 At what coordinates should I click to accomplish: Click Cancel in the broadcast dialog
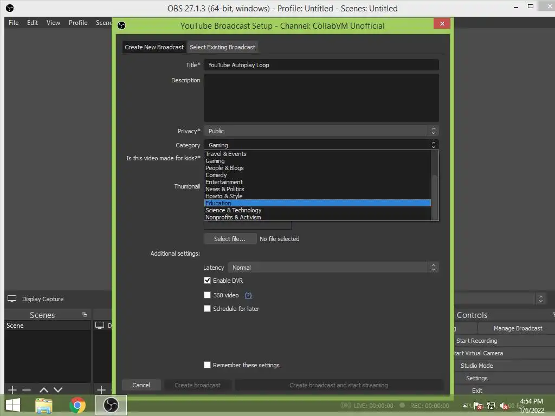pyautogui.click(x=141, y=385)
